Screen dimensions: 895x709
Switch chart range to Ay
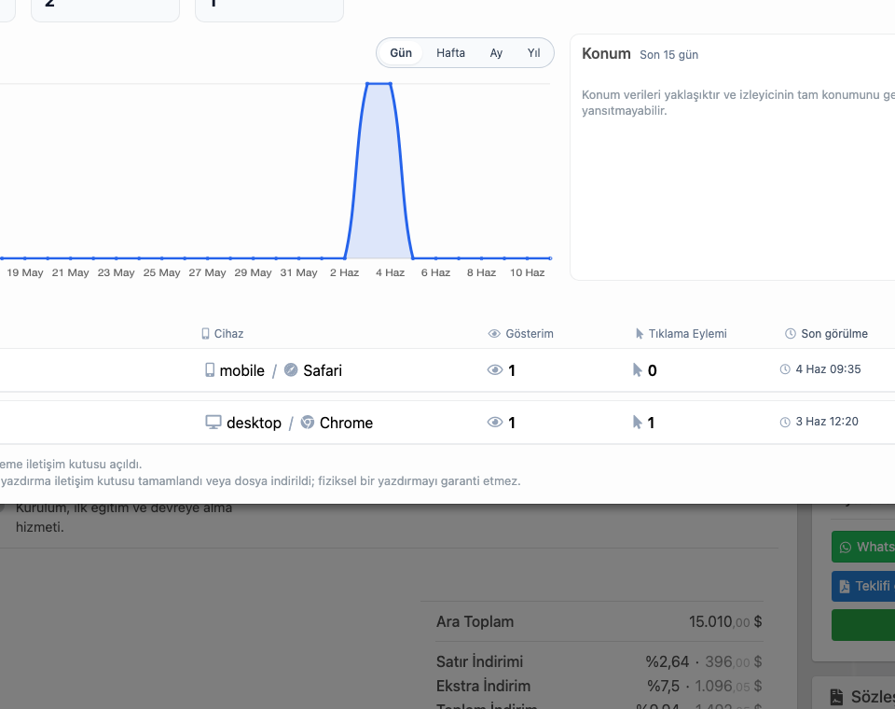click(x=496, y=53)
